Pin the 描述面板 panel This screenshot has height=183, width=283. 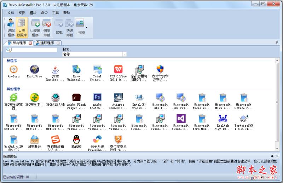(272, 156)
